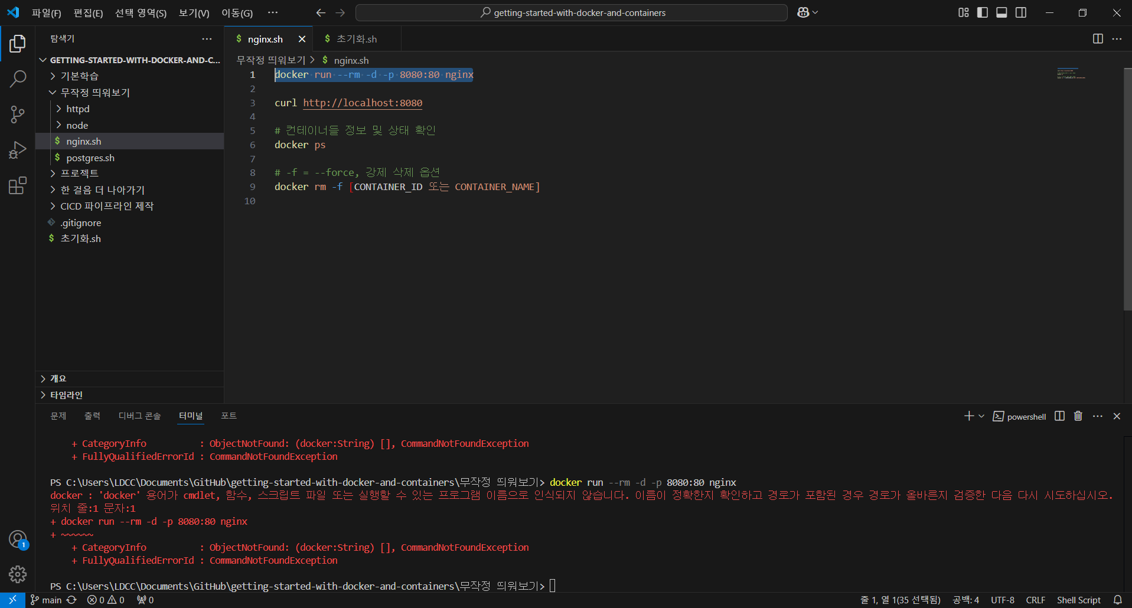Viewport: 1132px width, 608px height.
Task: Collapse the GETTING-STARTED-WITH-DOCKER workspace root folder
Action: point(129,60)
